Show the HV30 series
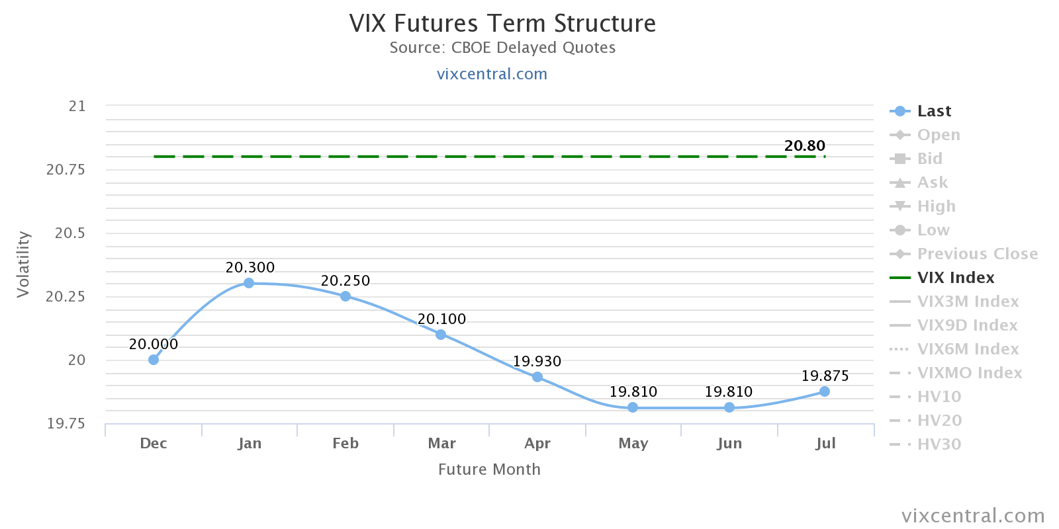The height and width of the screenshot is (529, 1059). tap(939, 444)
